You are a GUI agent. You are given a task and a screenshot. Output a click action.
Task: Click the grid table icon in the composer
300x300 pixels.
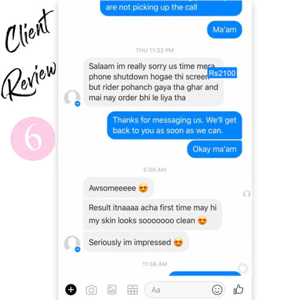click(132, 289)
